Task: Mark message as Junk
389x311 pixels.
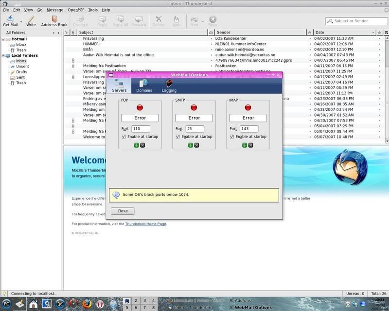Action: [176, 21]
